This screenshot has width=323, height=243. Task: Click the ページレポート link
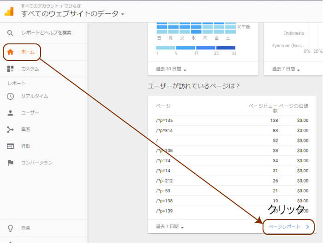pyautogui.click(x=285, y=227)
